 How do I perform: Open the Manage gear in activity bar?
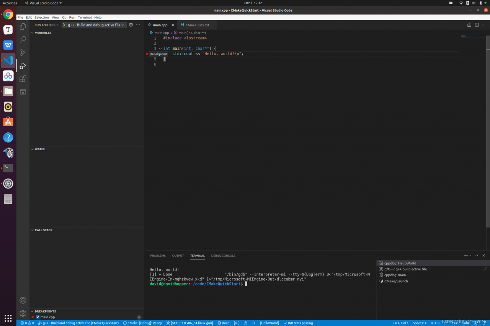[23, 313]
